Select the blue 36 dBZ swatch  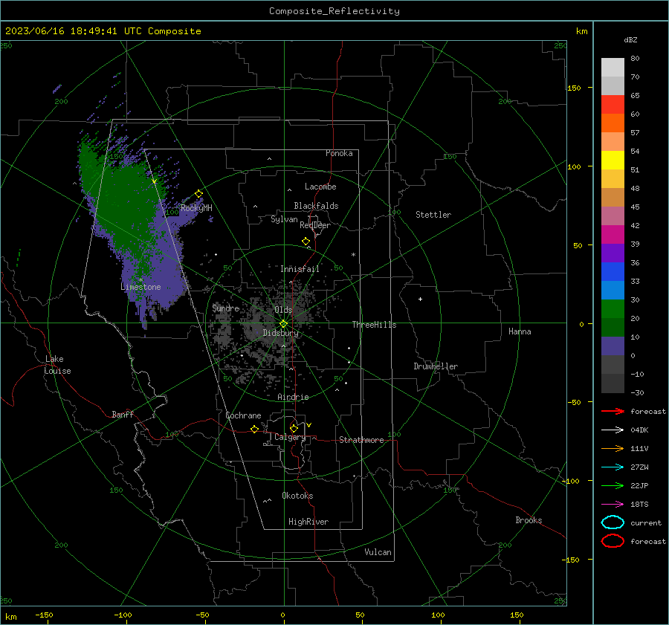(x=613, y=271)
